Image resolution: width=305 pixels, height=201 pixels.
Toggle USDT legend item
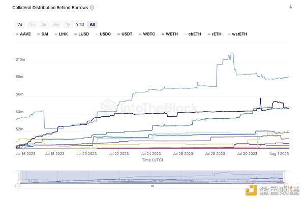pyautogui.click(x=125, y=34)
